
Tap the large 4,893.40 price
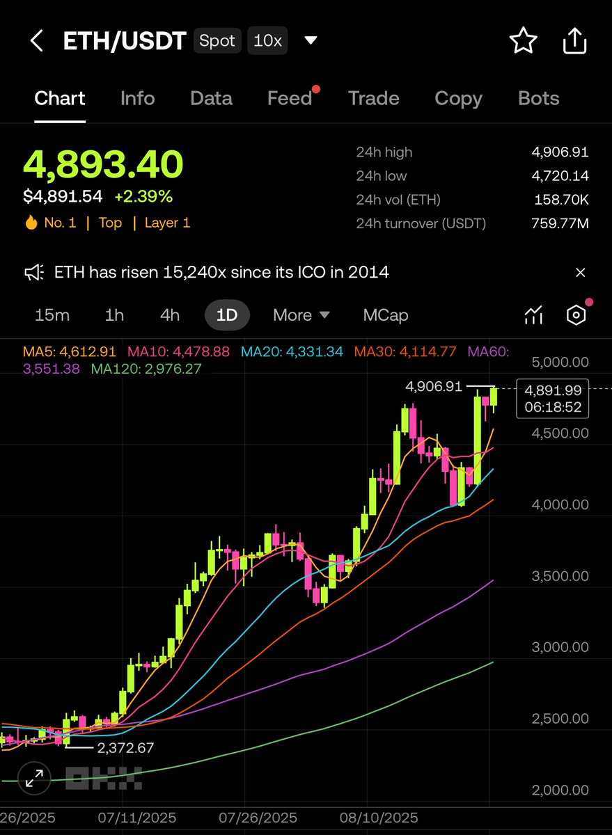[103, 164]
